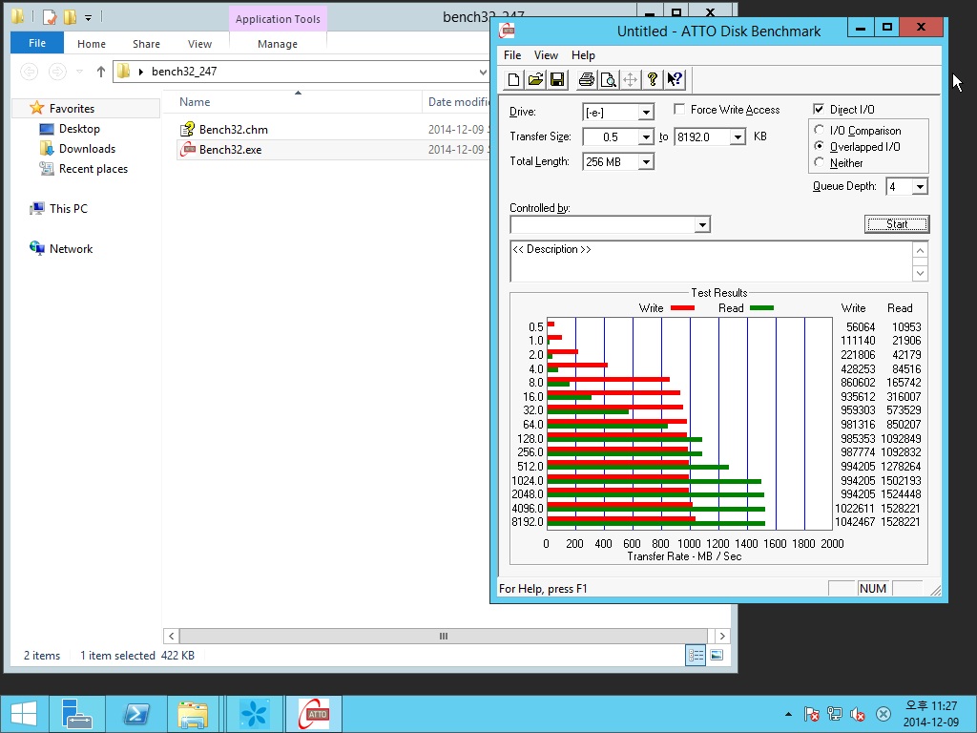Click the blue flower app taskbar icon

(x=254, y=714)
